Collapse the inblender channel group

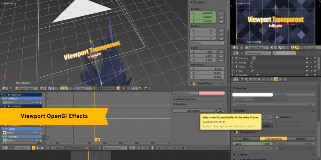[2, 95]
